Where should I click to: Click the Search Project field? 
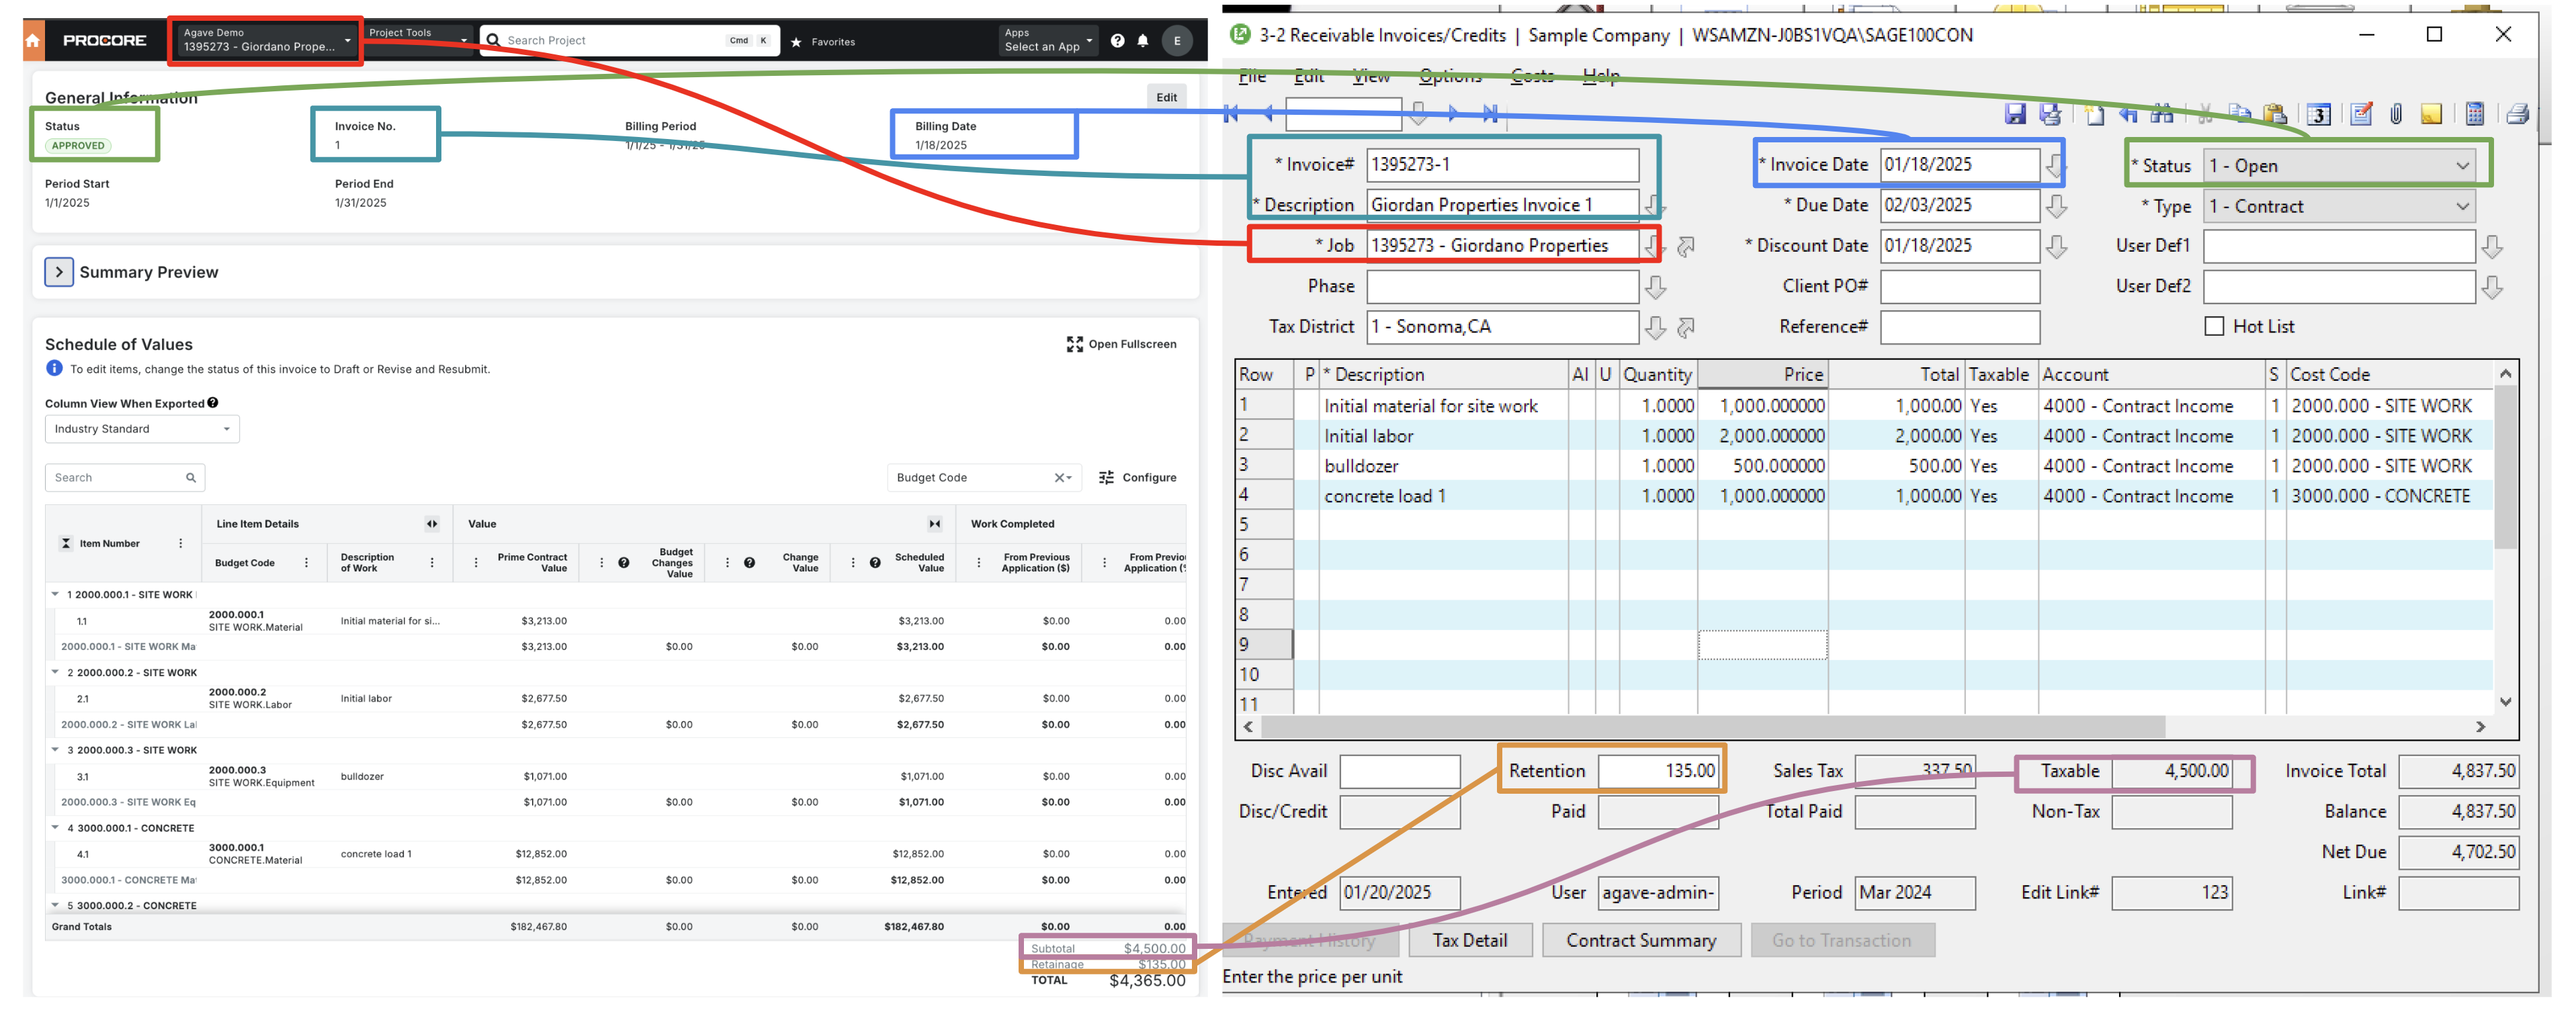click(629, 41)
